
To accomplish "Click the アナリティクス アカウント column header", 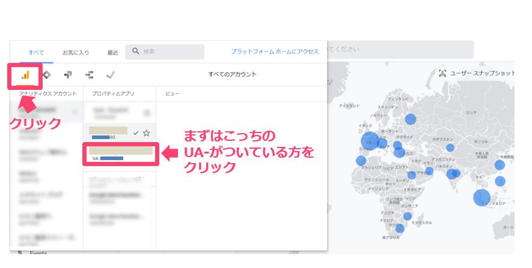I will click(48, 94).
